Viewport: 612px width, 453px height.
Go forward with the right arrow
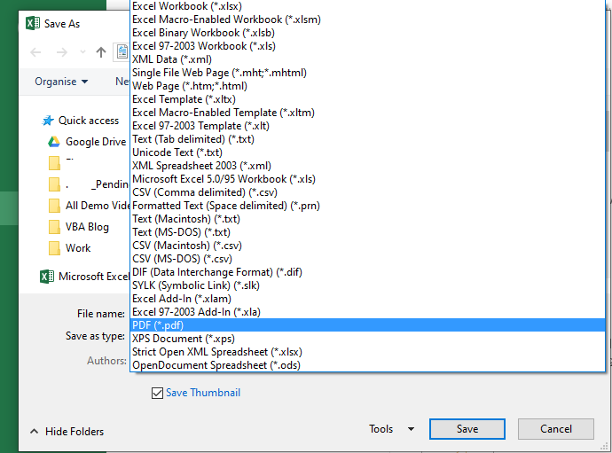click(x=62, y=52)
